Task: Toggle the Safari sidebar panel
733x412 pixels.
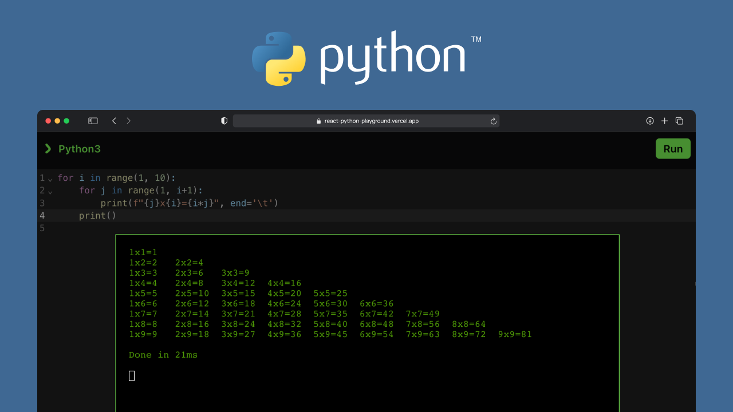Action: coord(93,121)
